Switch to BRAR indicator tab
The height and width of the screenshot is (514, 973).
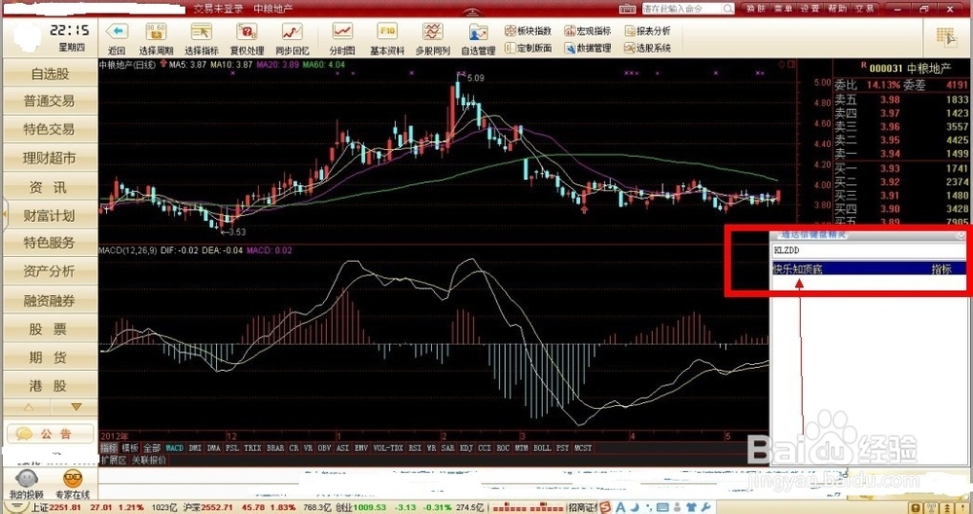coord(275,448)
